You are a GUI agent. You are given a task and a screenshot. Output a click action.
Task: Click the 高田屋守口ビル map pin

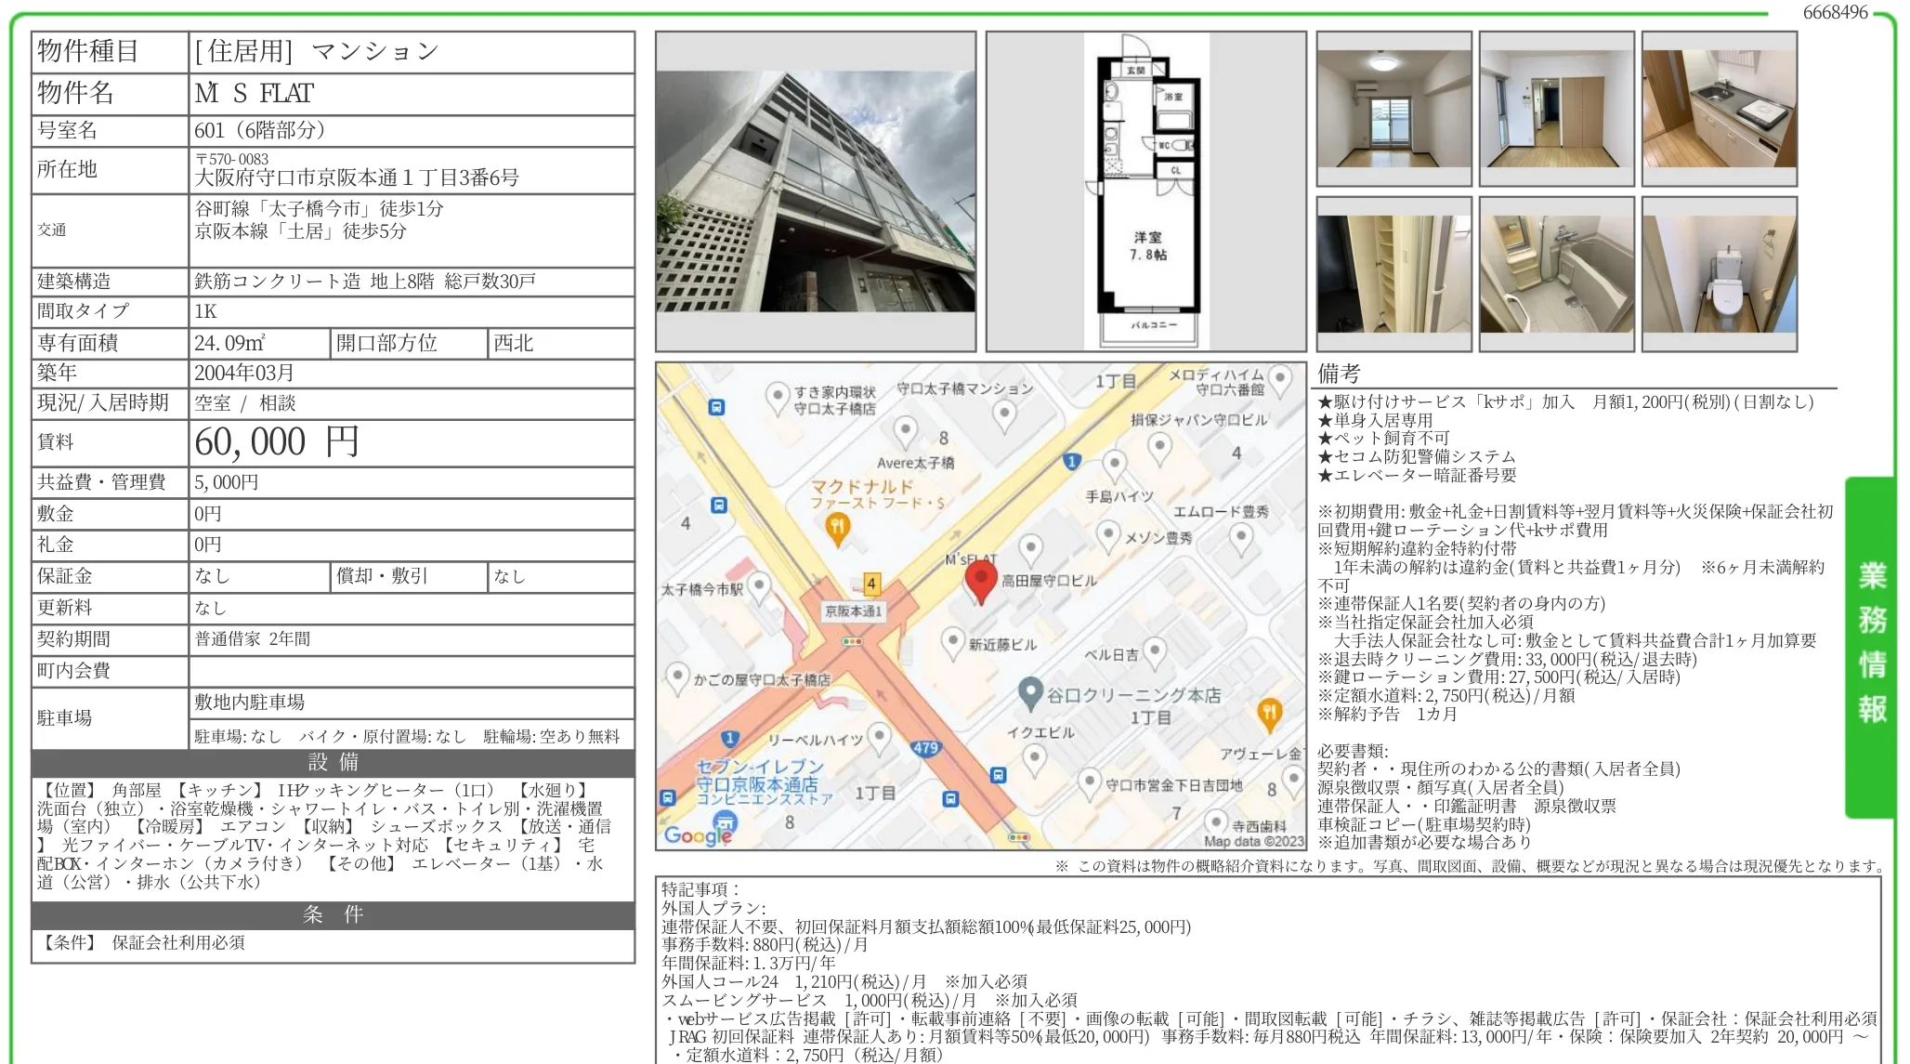pyautogui.click(x=1030, y=548)
